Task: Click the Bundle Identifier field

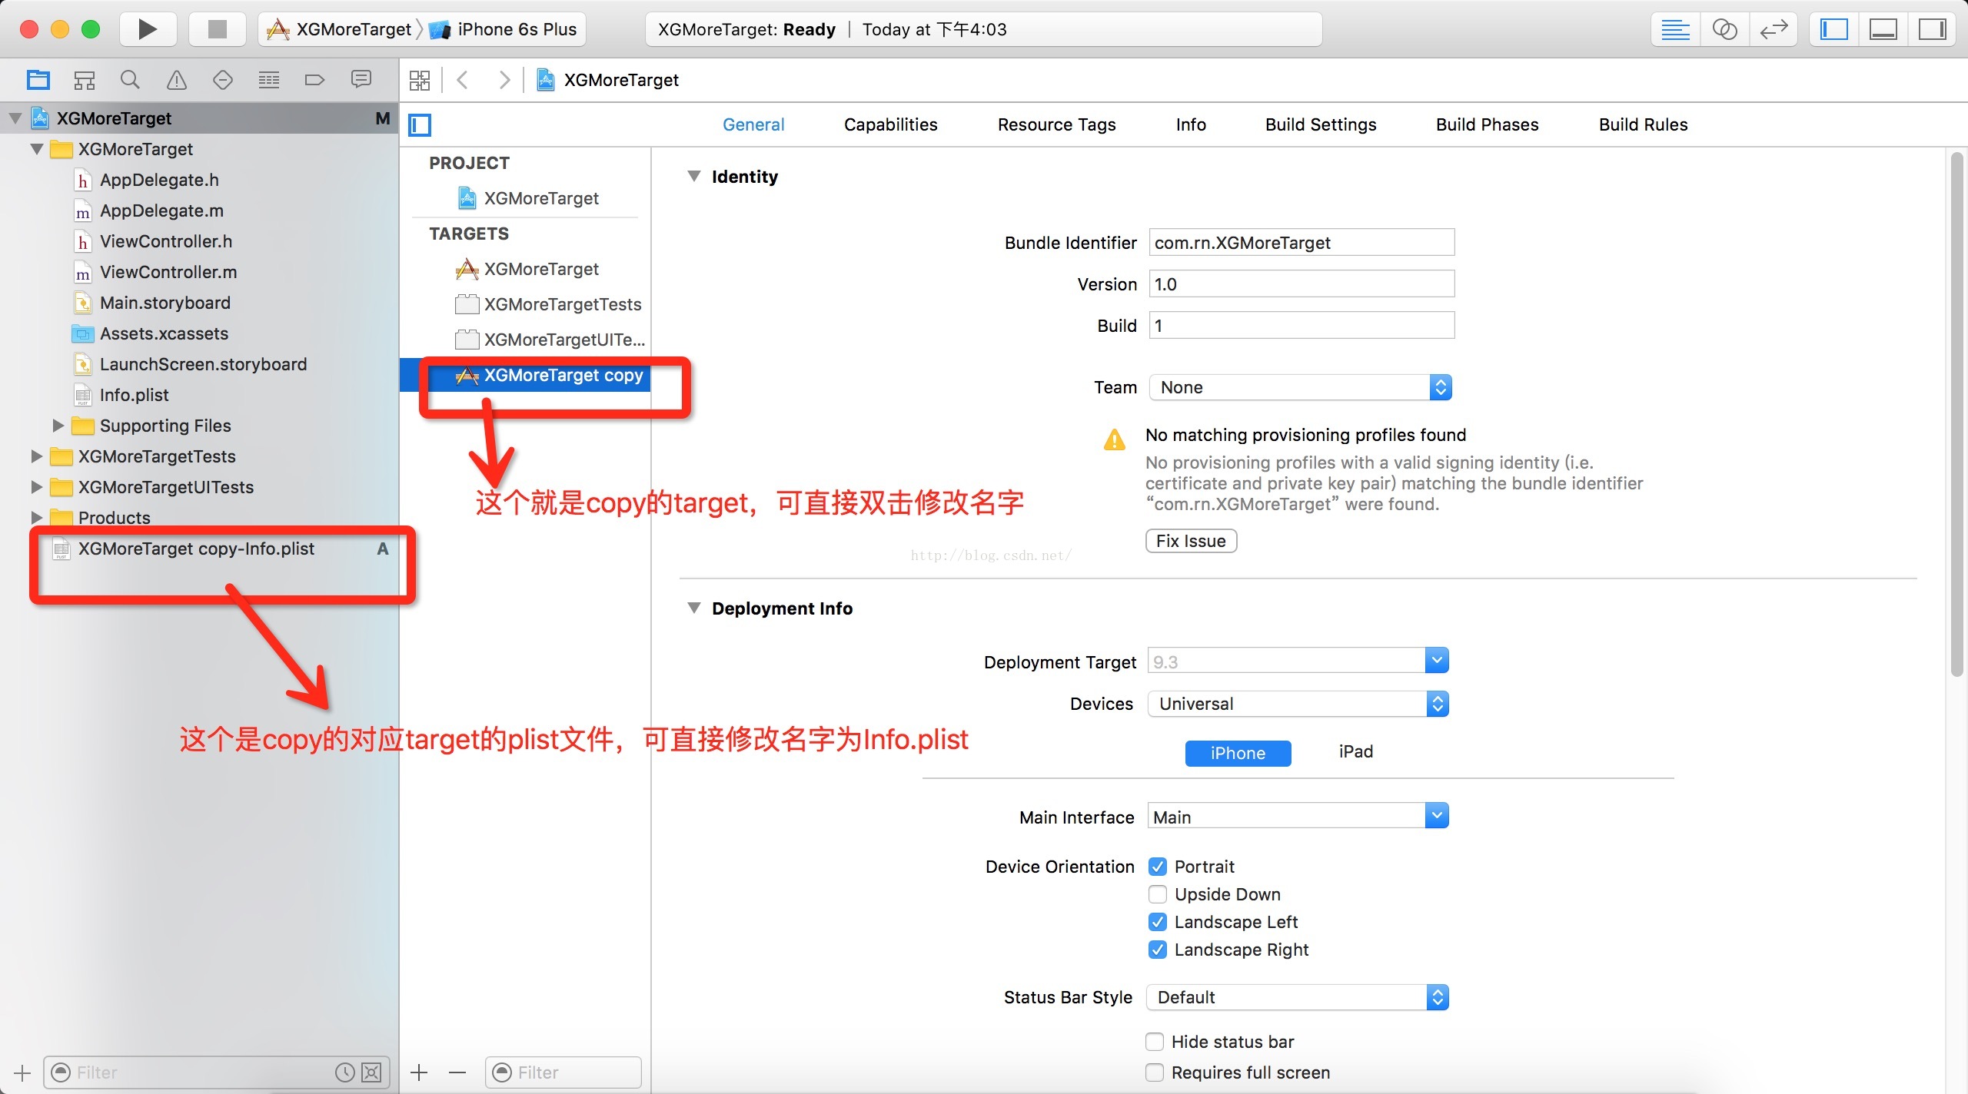Action: tap(1301, 243)
